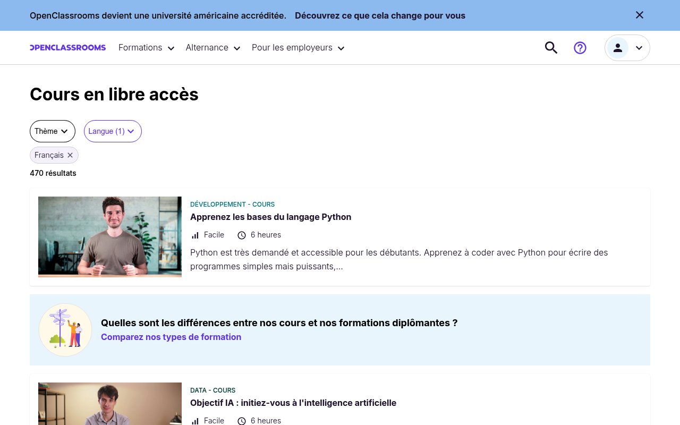This screenshot has height=425, width=680.
Task: Click the Python course '6 heures' duration
Action: 266,235
